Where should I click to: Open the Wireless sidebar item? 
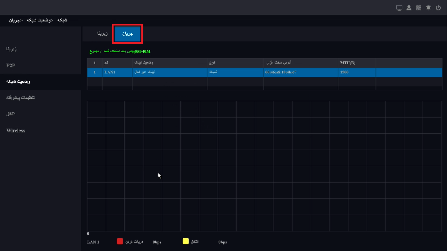pos(16,130)
